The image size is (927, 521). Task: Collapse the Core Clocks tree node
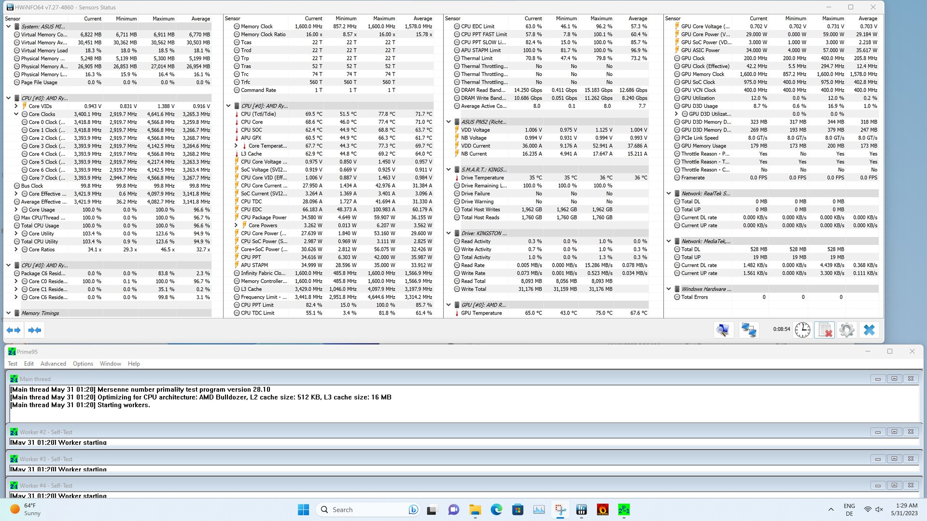[16, 114]
